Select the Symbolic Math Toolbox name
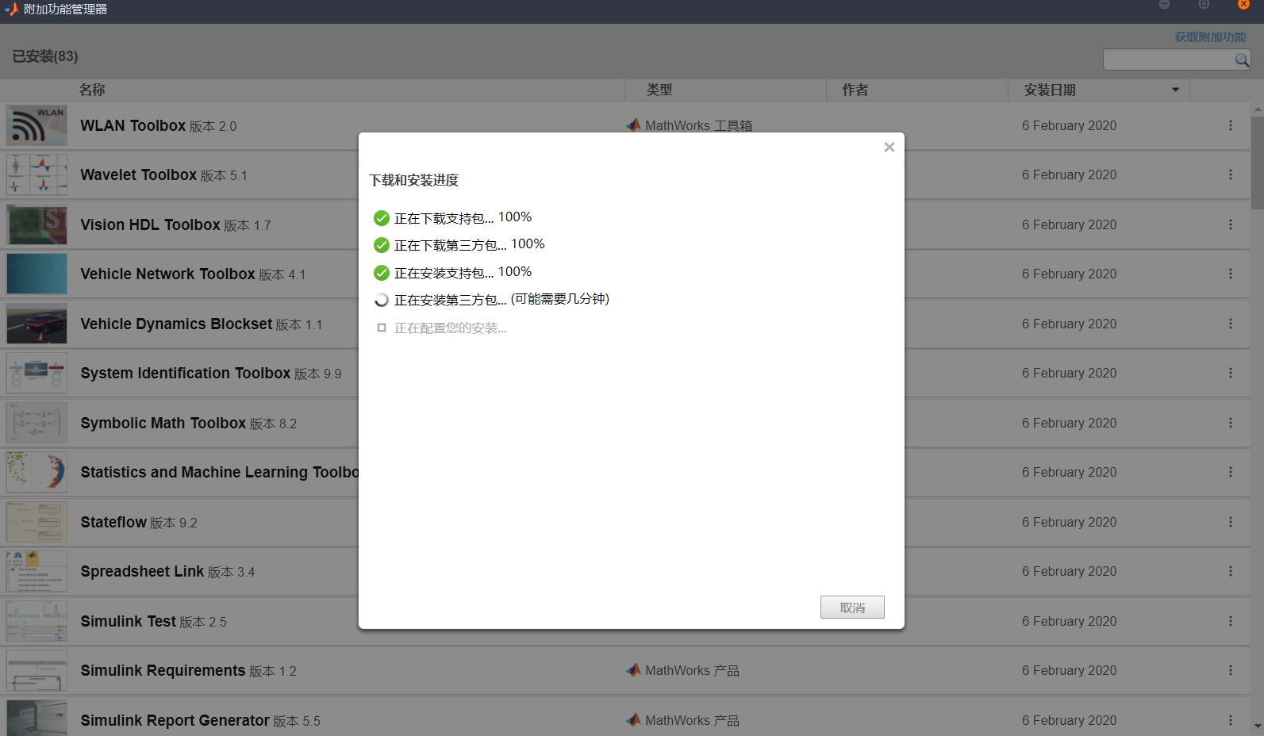The width and height of the screenshot is (1264, 736). coord(163,423)
